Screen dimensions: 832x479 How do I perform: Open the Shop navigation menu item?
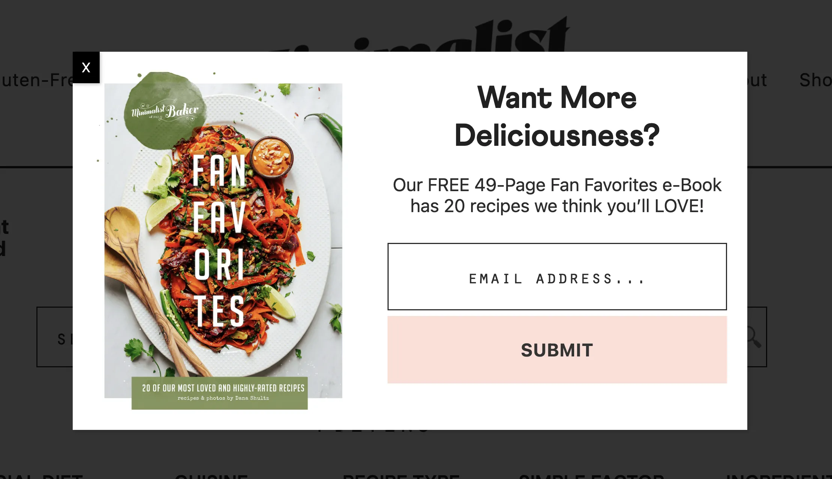point(816,80)
